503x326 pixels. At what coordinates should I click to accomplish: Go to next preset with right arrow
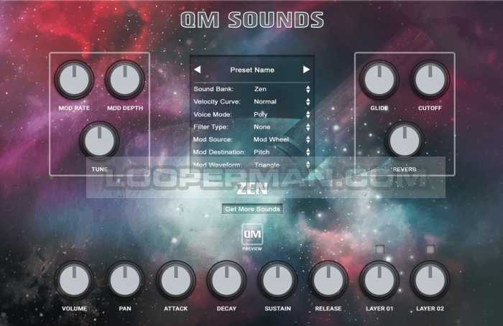[x=306, y=70]
